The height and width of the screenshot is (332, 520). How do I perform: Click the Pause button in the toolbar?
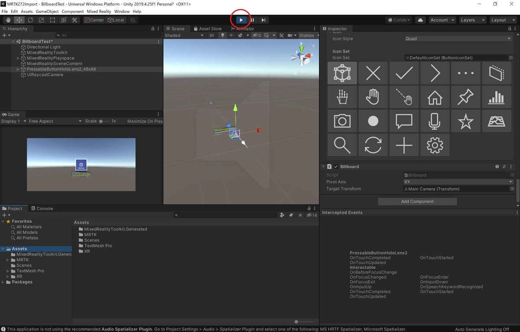[x=252, y=20]
